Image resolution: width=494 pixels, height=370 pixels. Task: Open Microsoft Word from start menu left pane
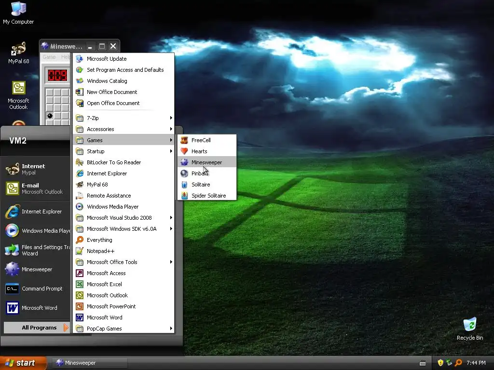[37, 308]
